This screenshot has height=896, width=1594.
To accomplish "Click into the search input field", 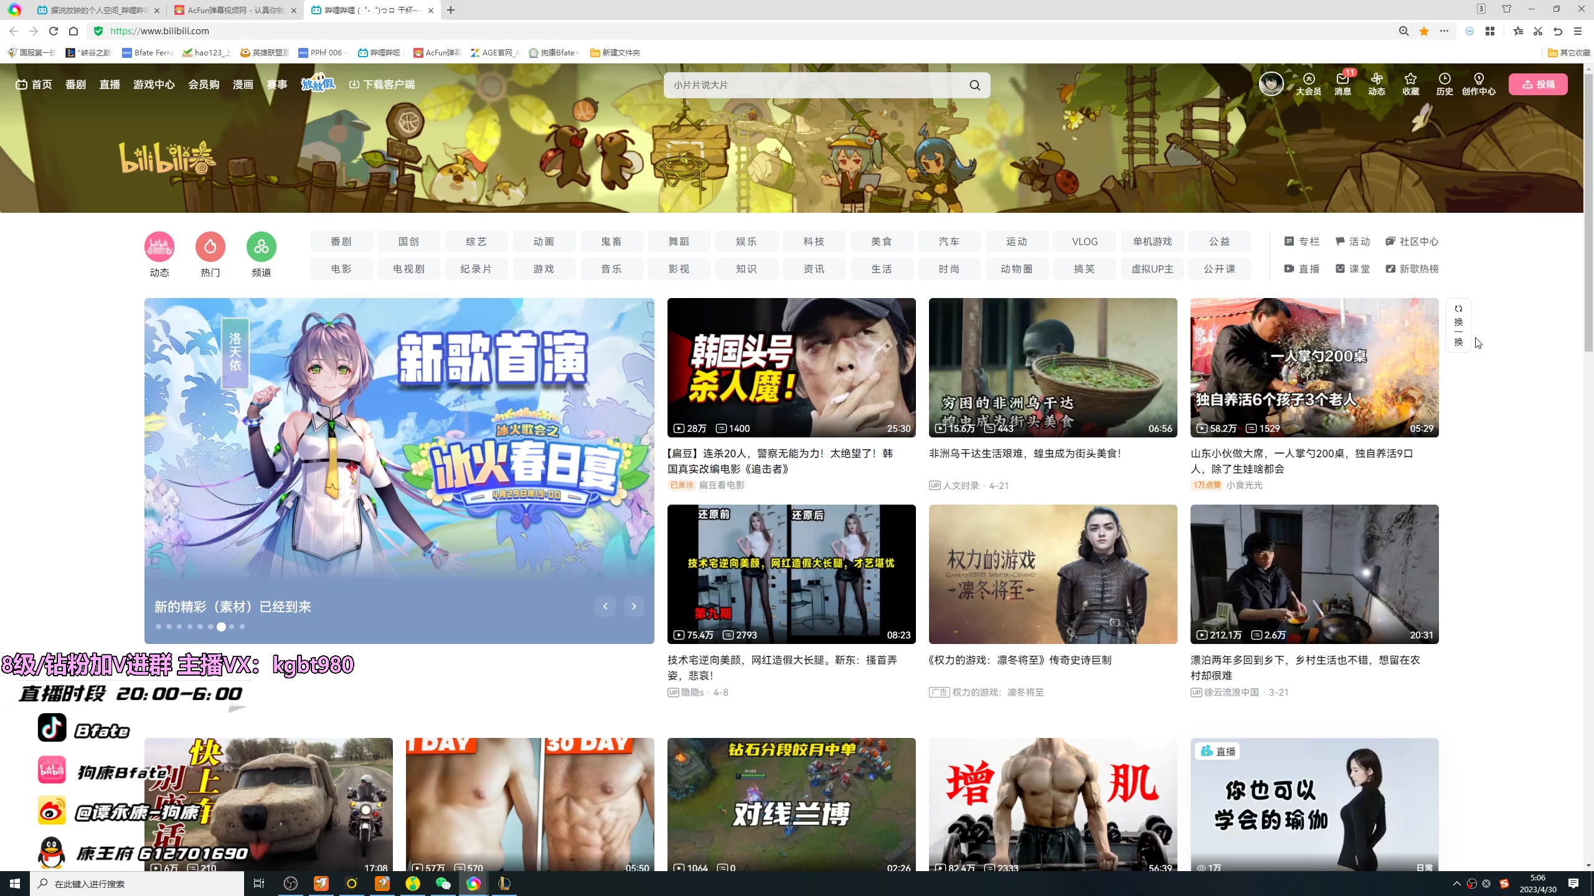I will point(809,85).
